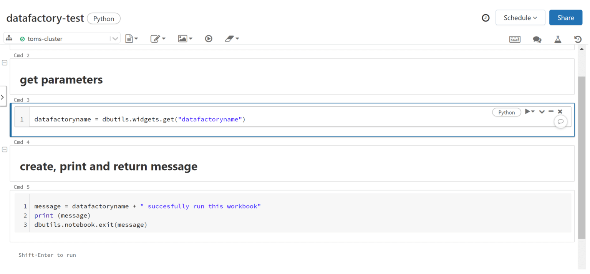Toggle collapse of the Cmd 2 heading cell
The image size is (590, 274).
(5, 62)
